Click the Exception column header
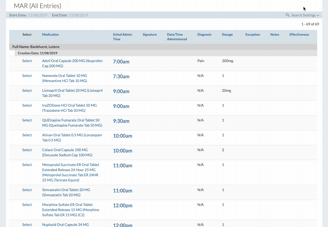Viewport: 328px width, 227px height. point(253,35)
